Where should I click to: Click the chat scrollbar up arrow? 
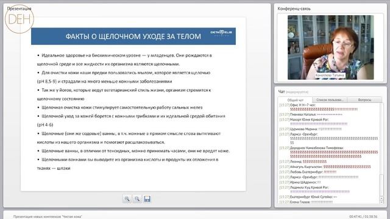[382, 198]
